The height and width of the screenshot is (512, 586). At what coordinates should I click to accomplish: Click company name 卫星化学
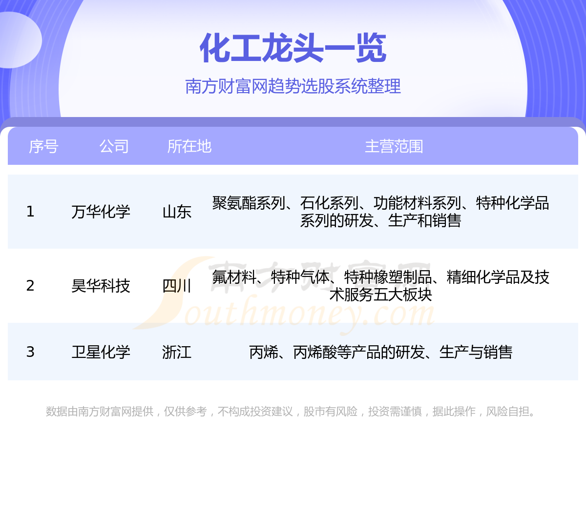click(101, 352)
